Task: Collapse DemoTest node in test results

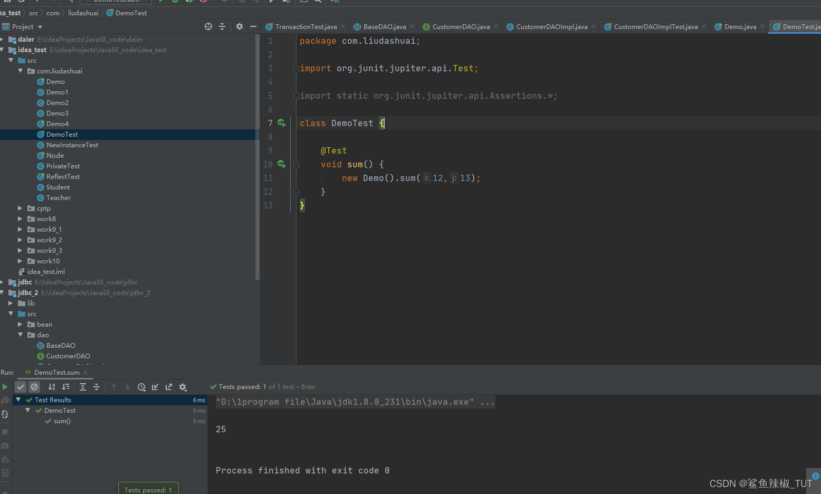Action: coord(28,410)
